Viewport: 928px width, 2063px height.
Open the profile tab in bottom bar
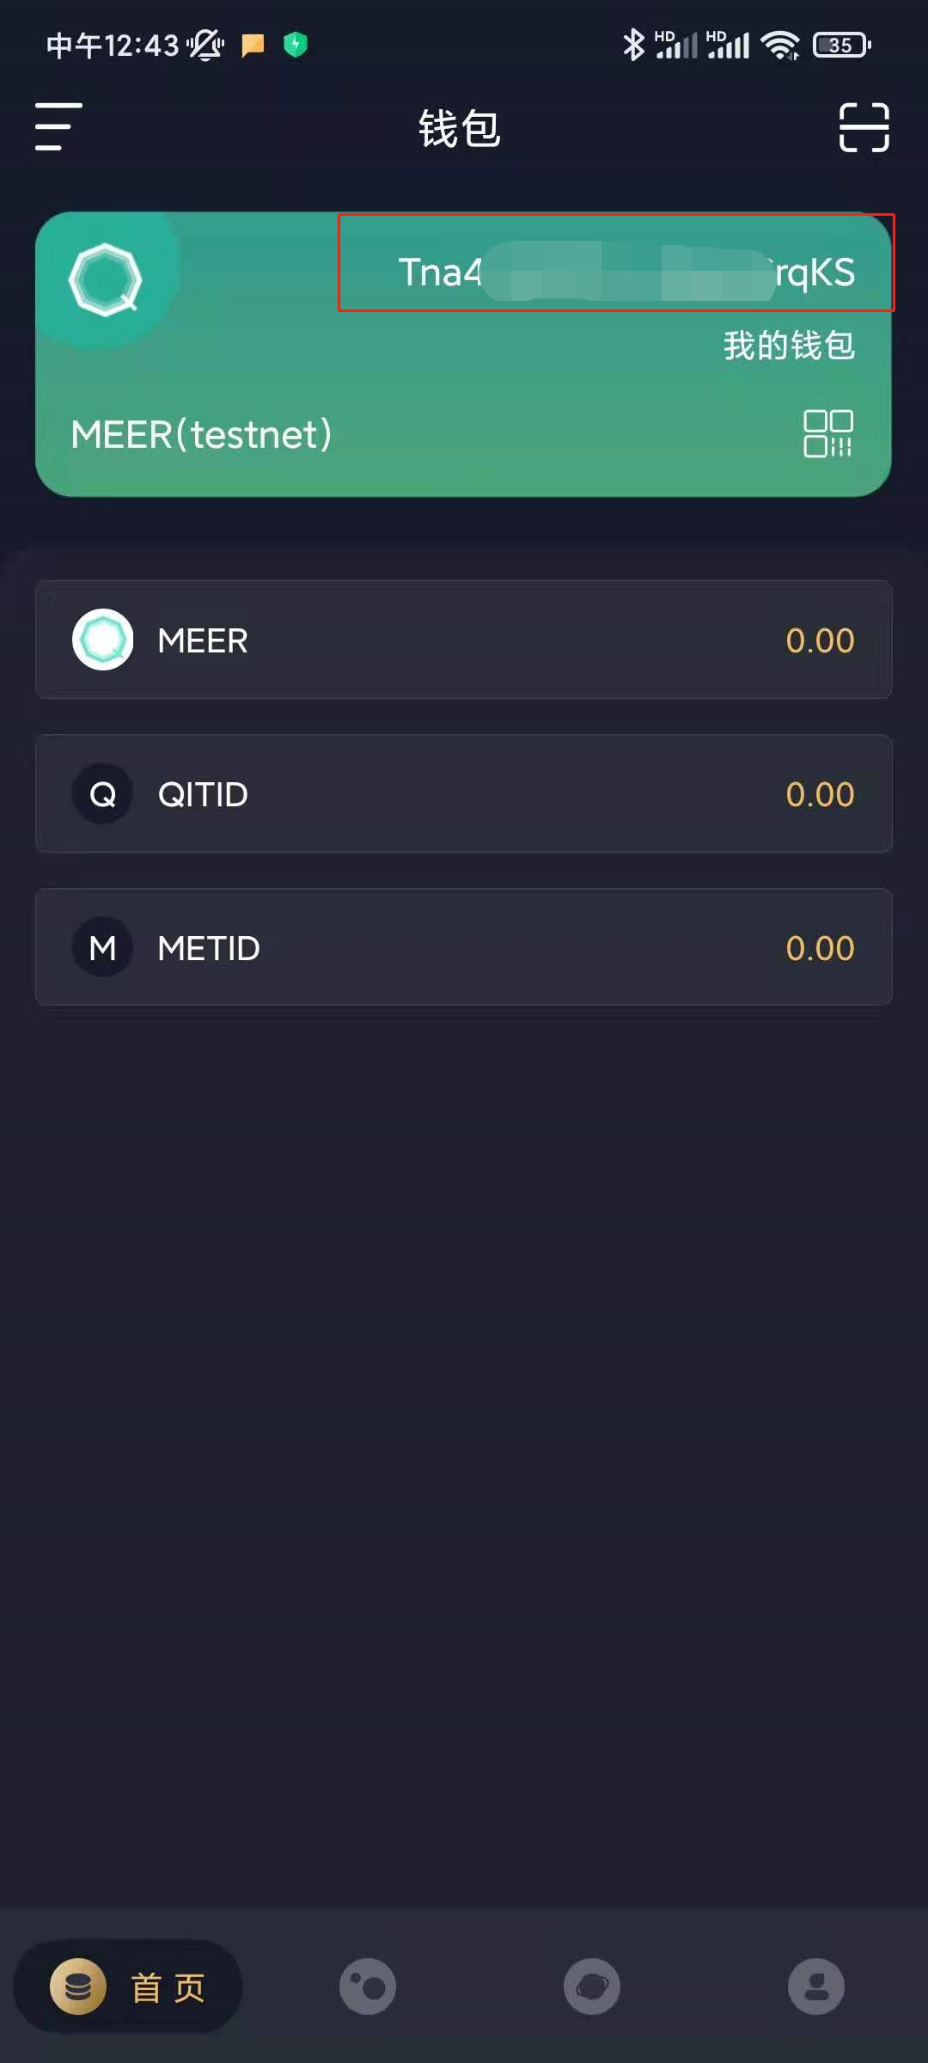816,1986
